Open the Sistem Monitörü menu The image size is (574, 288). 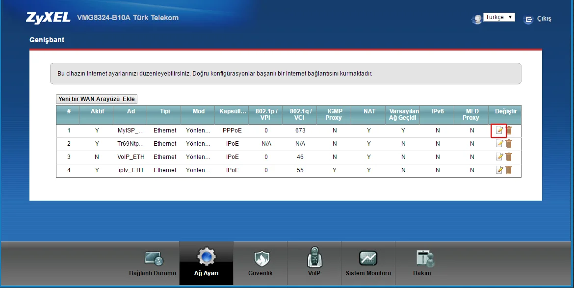(368, 263)
